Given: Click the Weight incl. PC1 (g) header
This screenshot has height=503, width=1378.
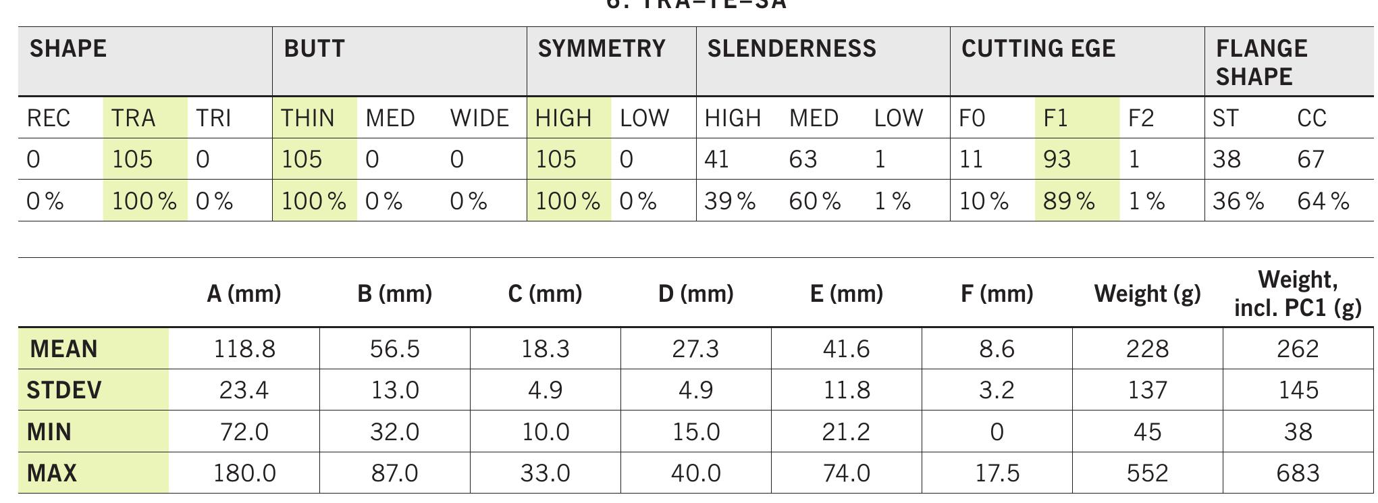Looking at the screenshot, I should [x=1298, y=294].
